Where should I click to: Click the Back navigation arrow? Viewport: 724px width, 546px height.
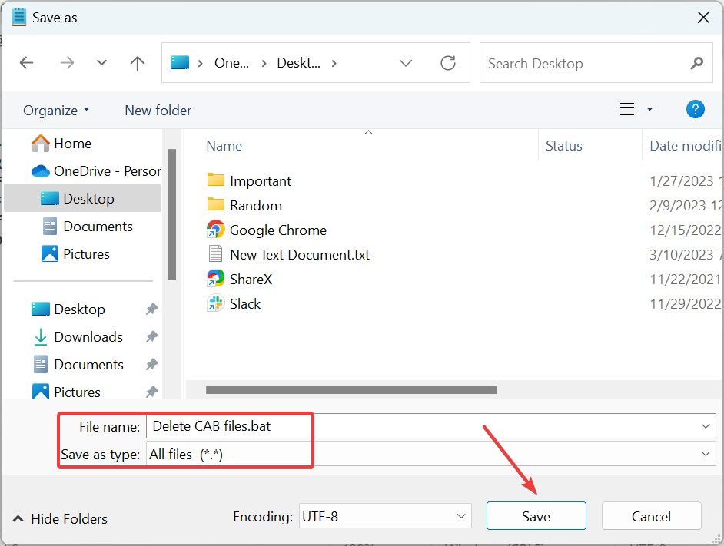(x=27, y=63)
